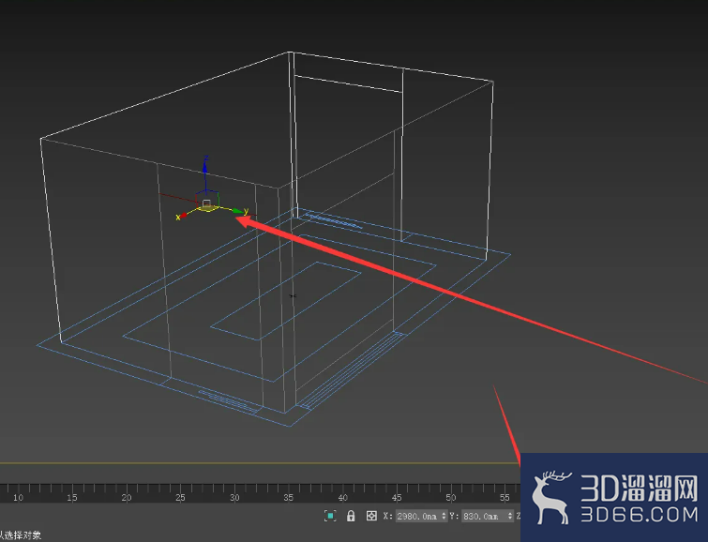Click the blue Z axis gizmo arrow
The height and width of the screenshot is (542, 708).
click(x=205, y=167)
